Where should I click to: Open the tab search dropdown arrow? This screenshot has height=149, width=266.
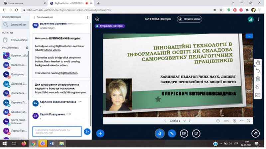pos(232,3)
